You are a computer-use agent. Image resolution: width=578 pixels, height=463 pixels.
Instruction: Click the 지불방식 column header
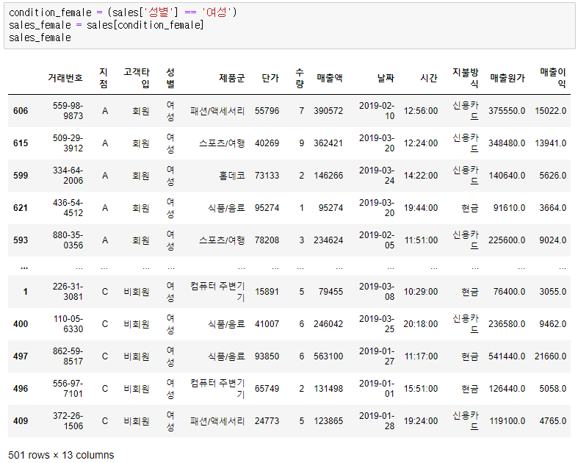466,78
